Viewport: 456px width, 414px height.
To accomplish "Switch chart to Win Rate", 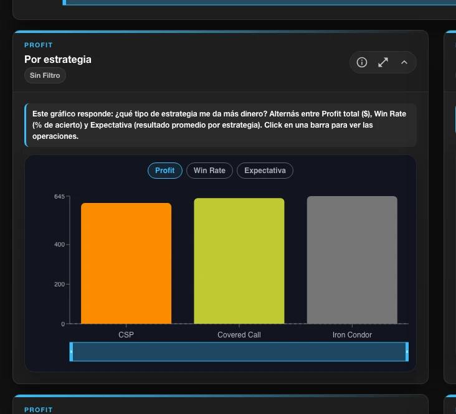I will (209, 171).
